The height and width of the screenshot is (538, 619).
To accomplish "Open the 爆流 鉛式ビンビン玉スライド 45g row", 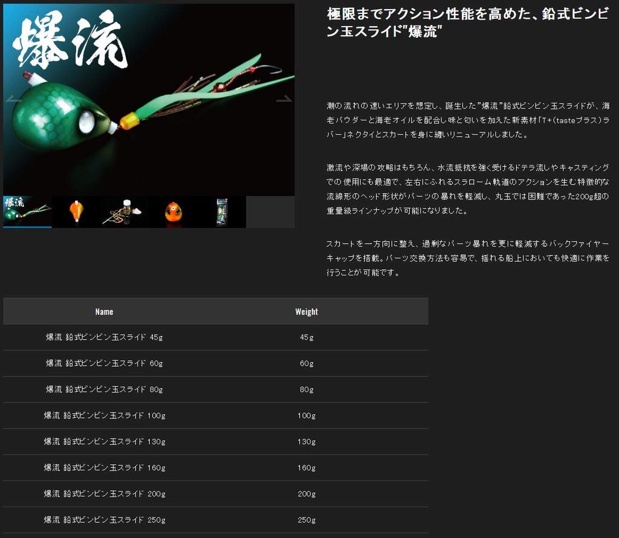I will [104, 337].
